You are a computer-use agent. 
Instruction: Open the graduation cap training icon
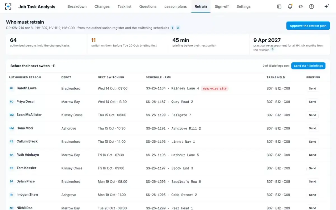coord(301,6)
